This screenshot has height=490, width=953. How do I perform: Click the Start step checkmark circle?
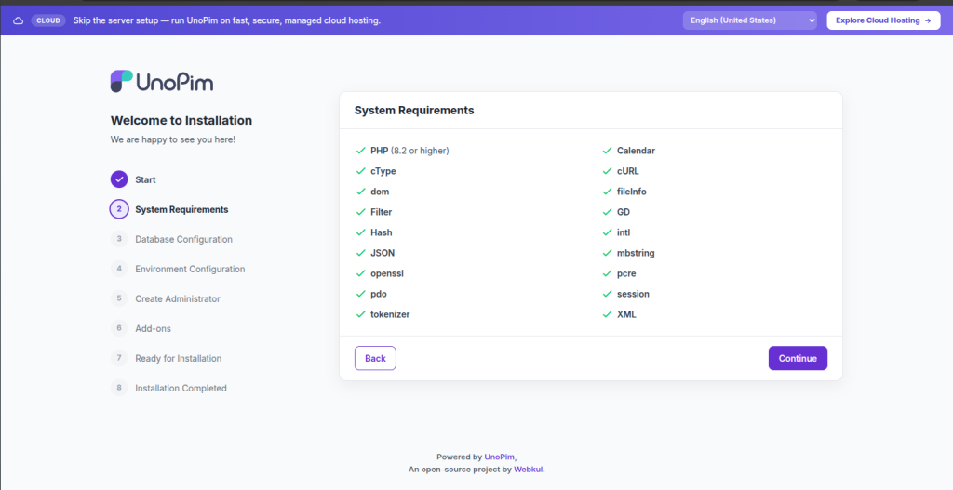click(x=119, y=179)
